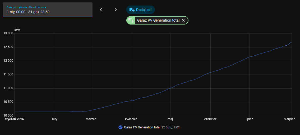Toggle the Garaz PV Generation total legend checkbox
This screenshot has width=300, height=135.
(x=120, y=127)
